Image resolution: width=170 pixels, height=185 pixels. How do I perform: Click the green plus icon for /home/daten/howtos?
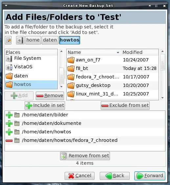pyautogui.click(x=9, y=132)
